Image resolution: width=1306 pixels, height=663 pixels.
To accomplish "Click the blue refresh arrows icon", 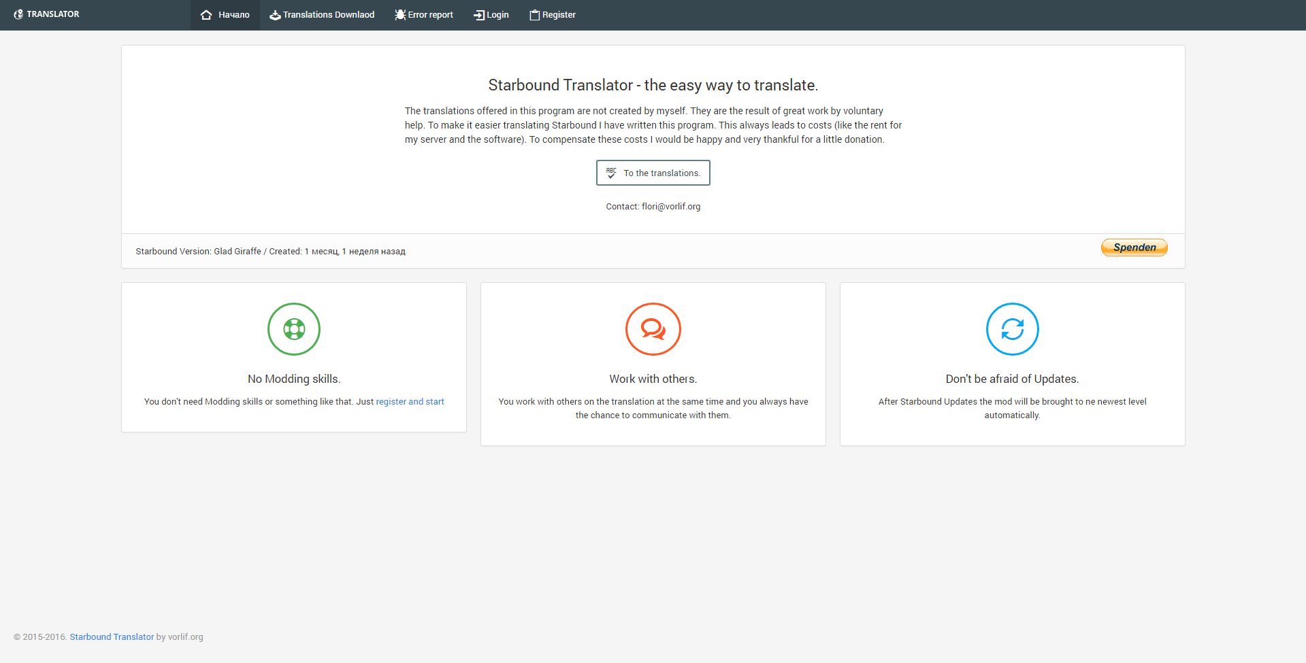I will (x=1013, y=329).
